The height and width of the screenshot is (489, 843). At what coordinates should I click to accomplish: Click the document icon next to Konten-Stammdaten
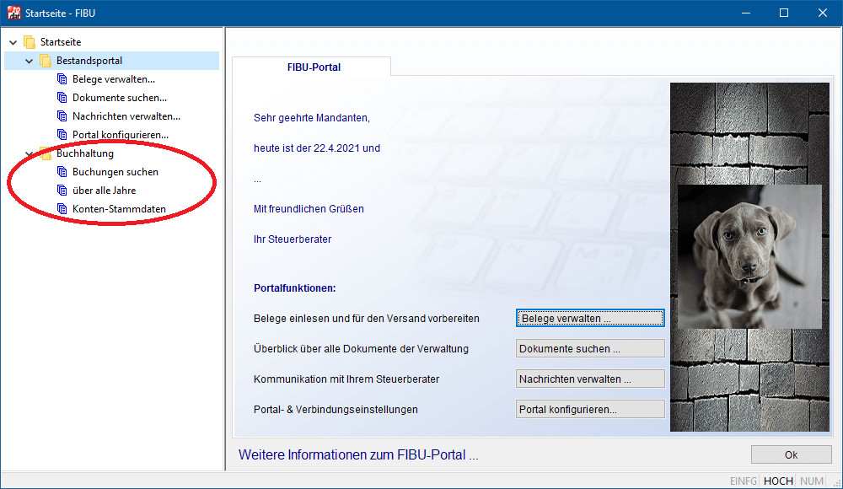point(62,209)
